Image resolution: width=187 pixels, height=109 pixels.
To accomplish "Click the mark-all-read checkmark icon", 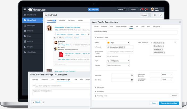I will coord(161,15).
